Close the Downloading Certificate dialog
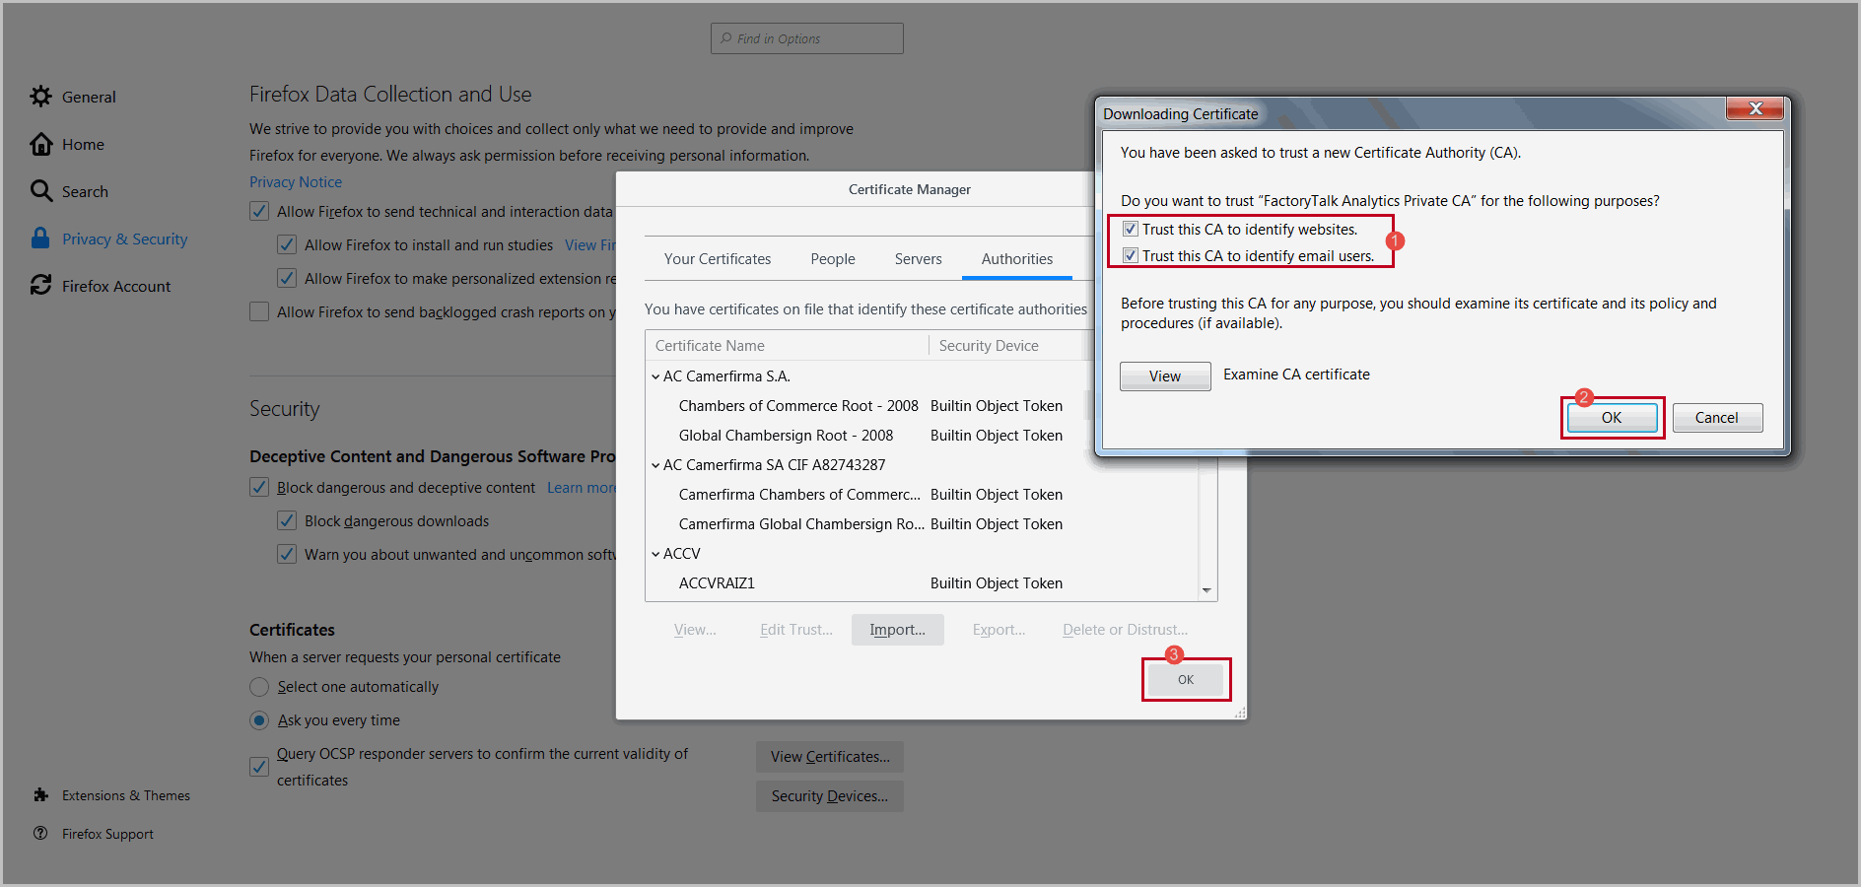Screen dimensions: 1861x887 (x=1755, y=109)
